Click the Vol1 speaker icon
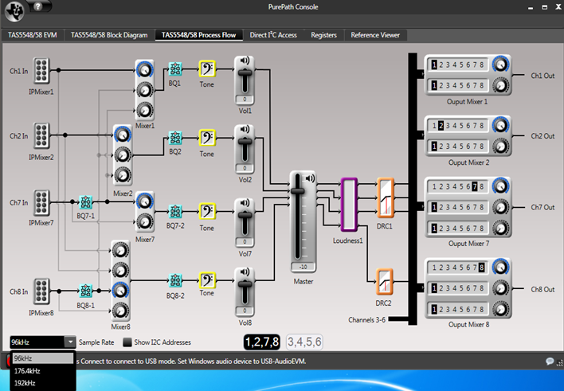Viewport: 564px width, 391px height. (245, 61)
